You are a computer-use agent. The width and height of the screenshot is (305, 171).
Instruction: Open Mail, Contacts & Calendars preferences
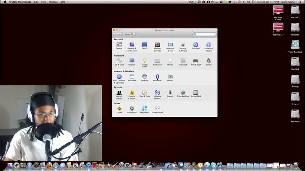click(119, 79)
